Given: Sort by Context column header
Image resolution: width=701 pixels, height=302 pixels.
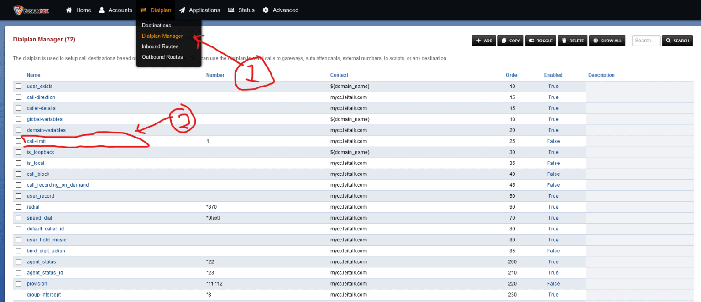Looking at the screenshot, I should click(339, 75).
